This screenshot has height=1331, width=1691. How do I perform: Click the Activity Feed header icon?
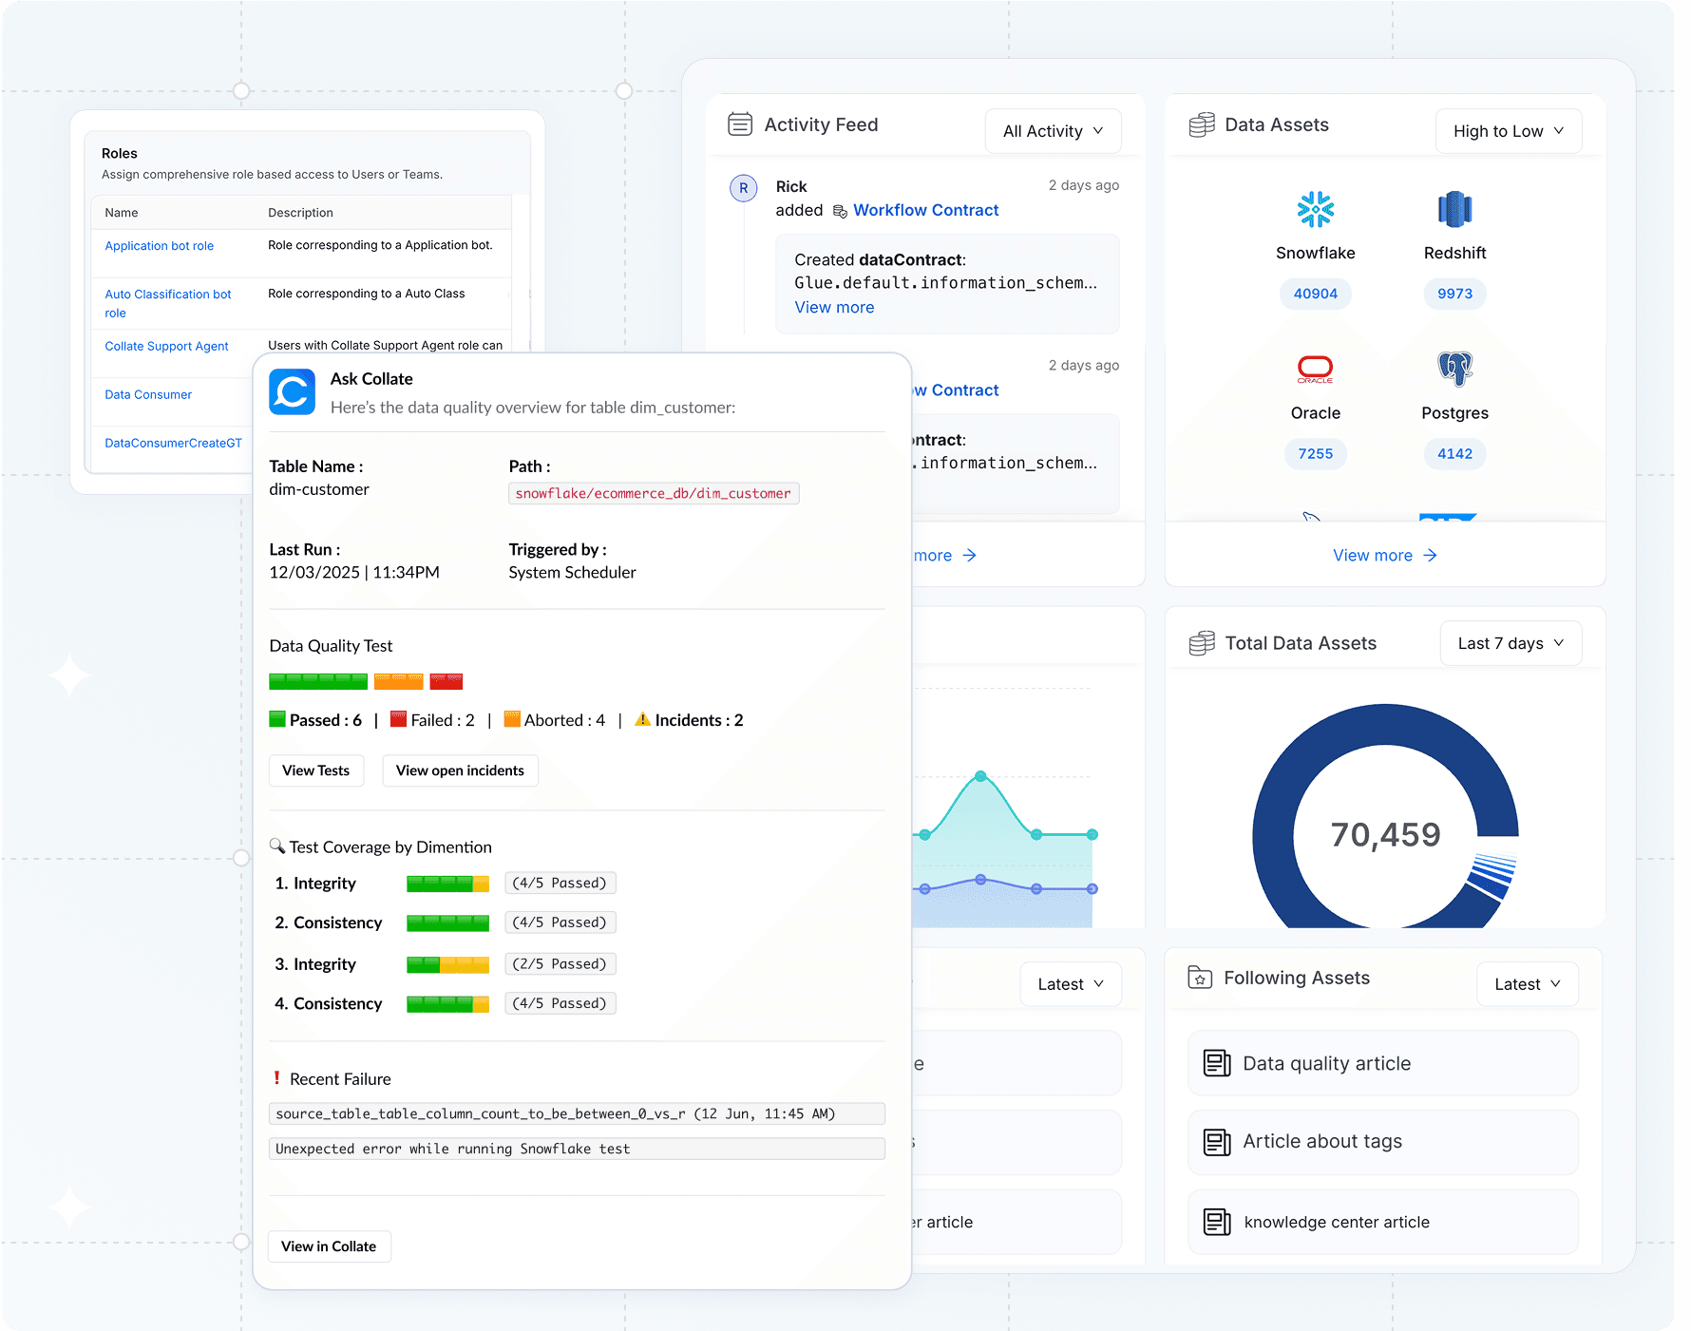[x=739, y=124]
